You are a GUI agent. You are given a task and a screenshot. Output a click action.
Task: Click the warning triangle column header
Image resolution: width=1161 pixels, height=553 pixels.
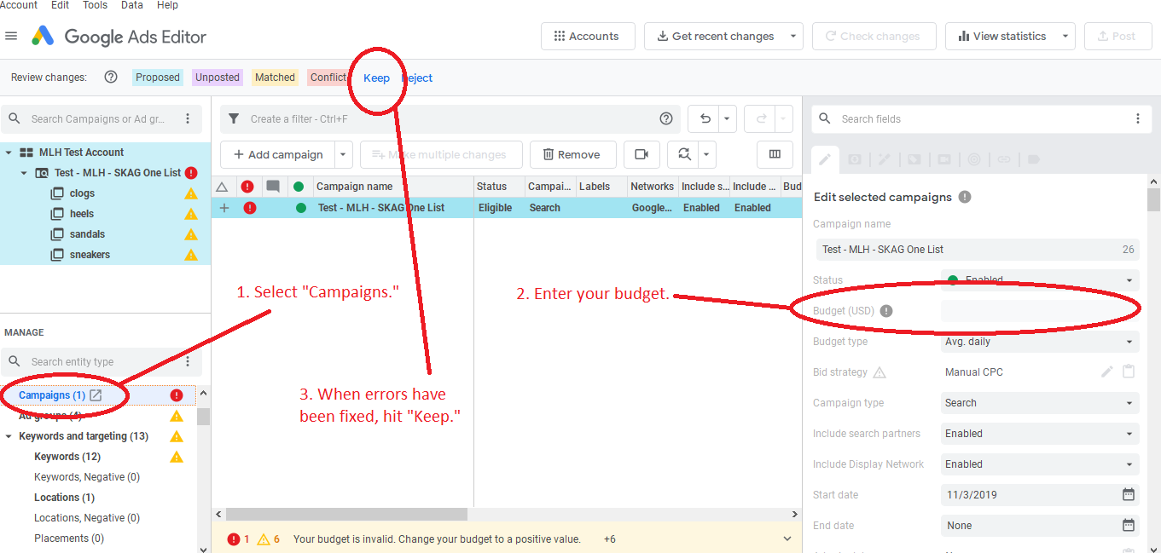(222, 187)
